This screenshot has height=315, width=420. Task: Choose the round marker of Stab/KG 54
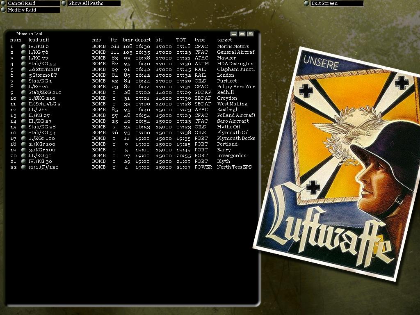point(23,132)
